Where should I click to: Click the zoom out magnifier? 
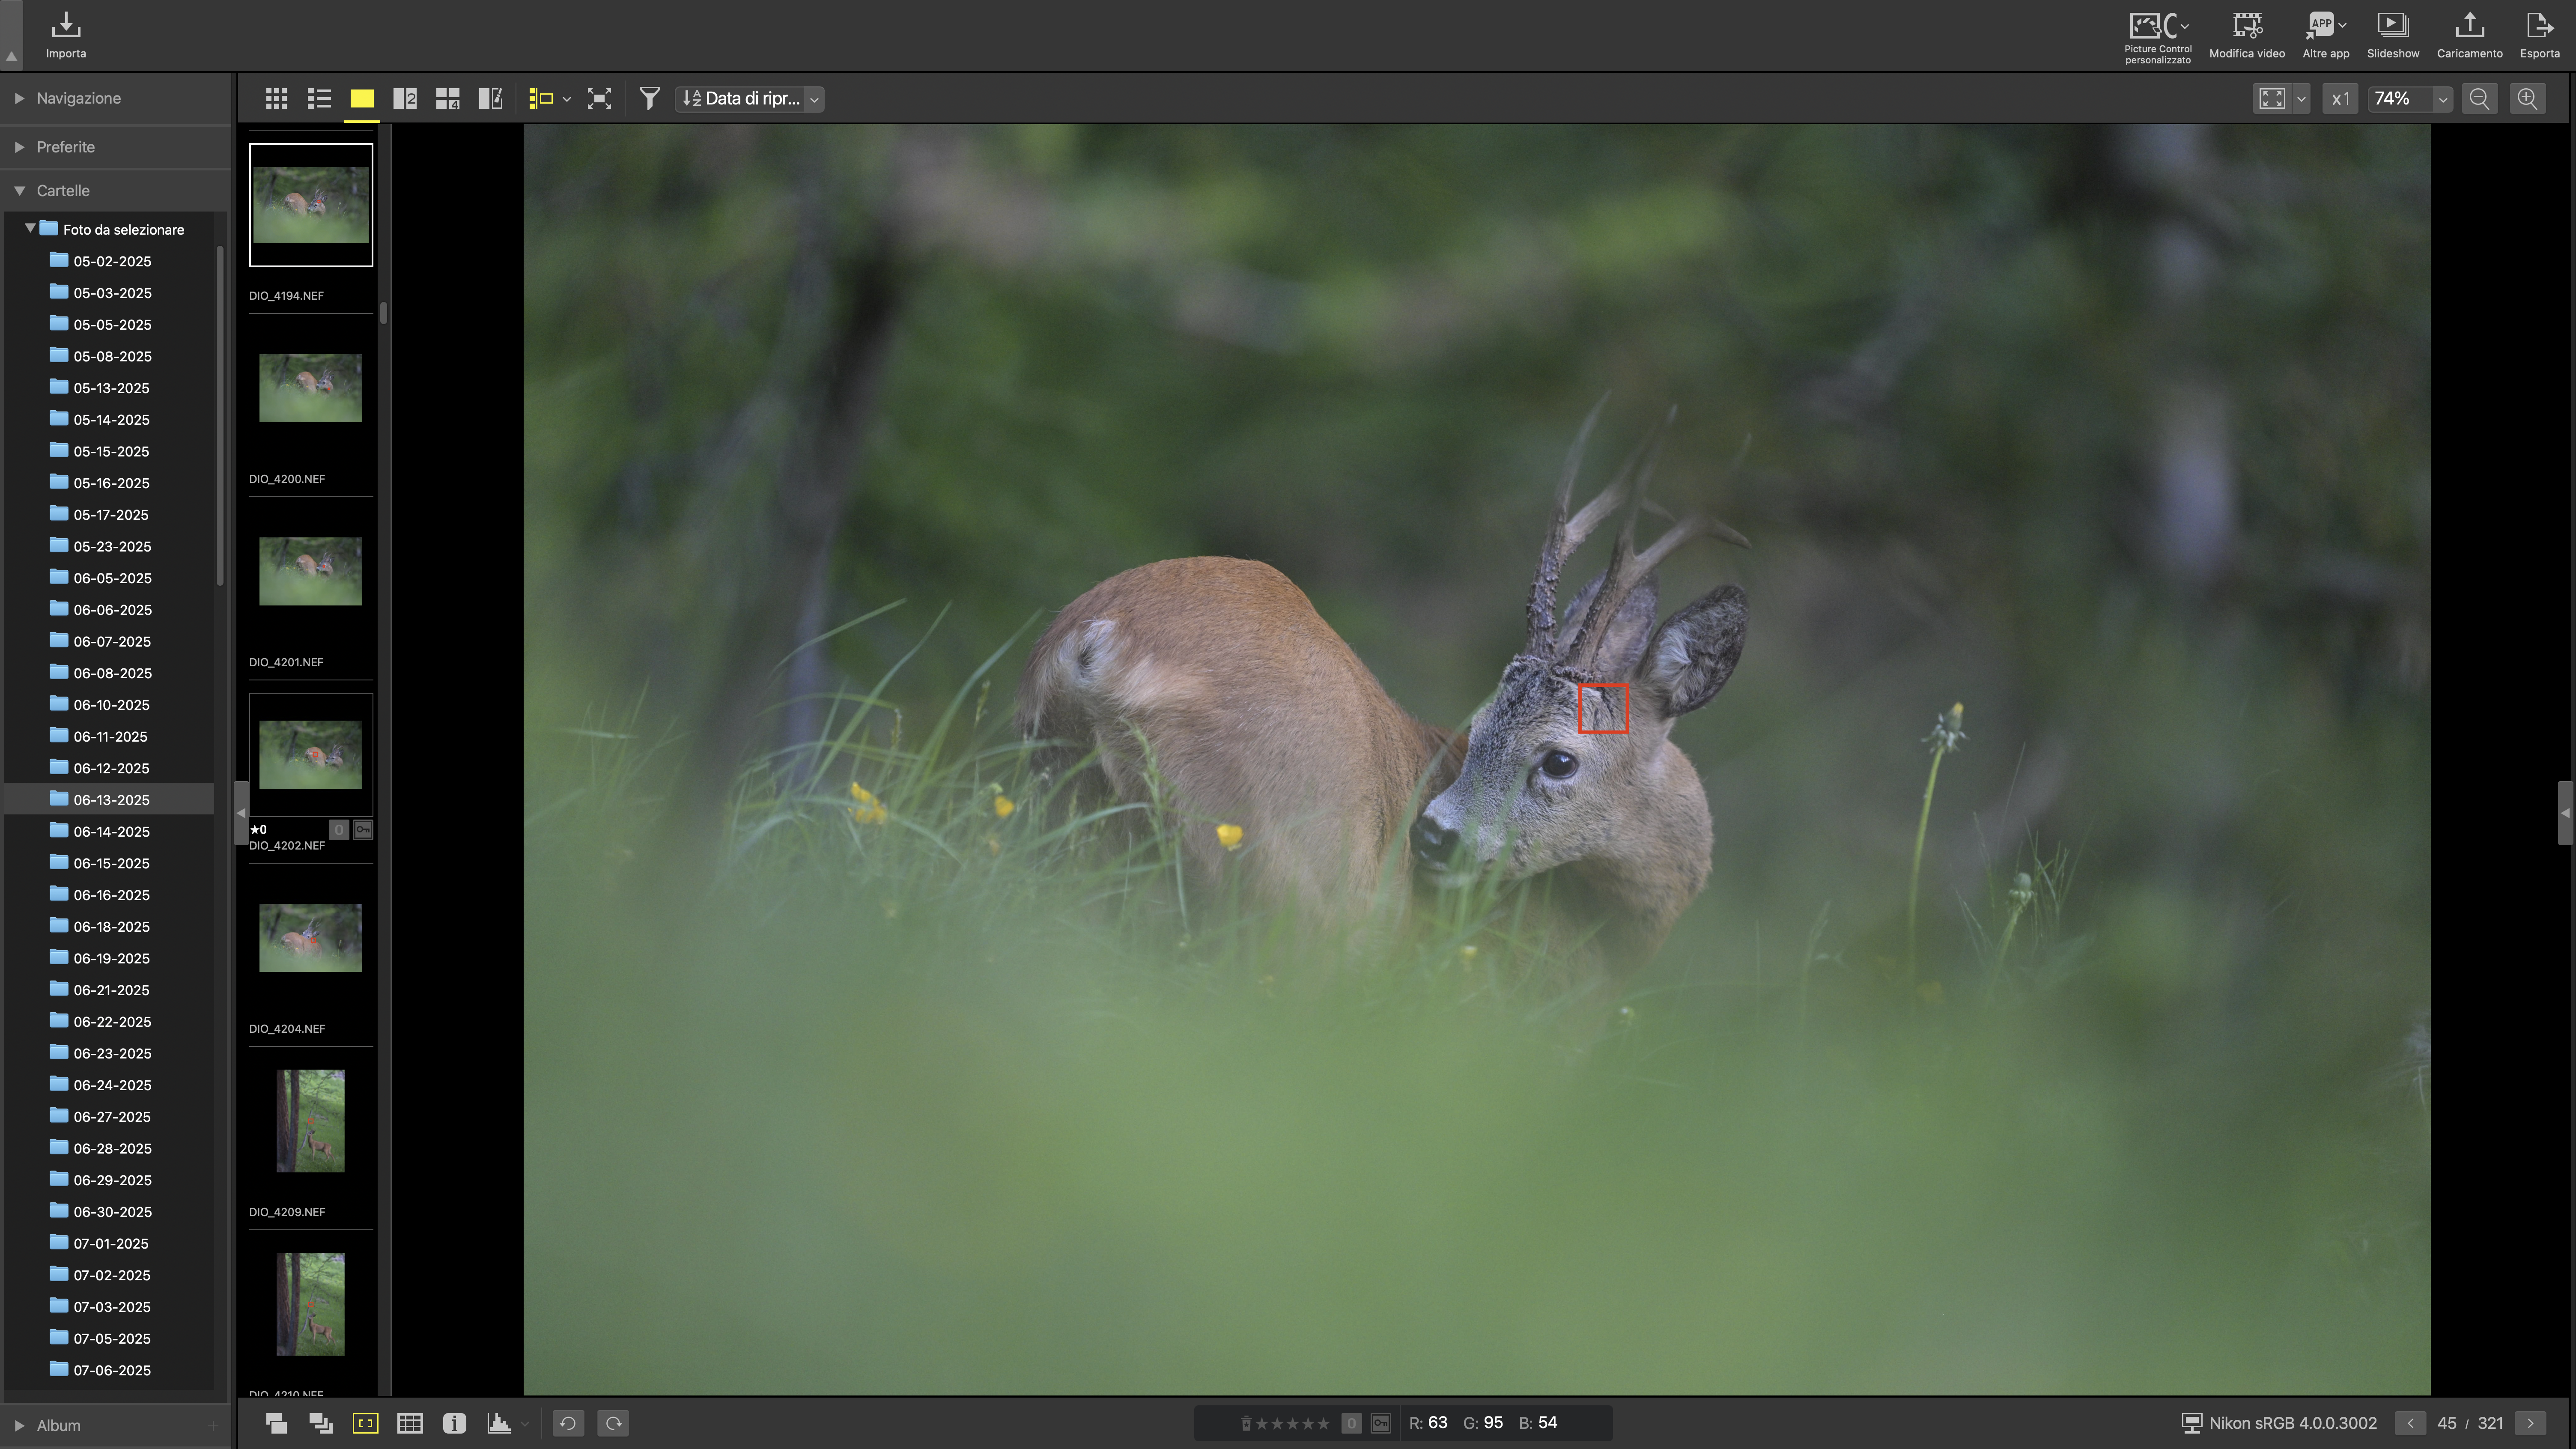pyautogui.click(x=2479, y=98)
